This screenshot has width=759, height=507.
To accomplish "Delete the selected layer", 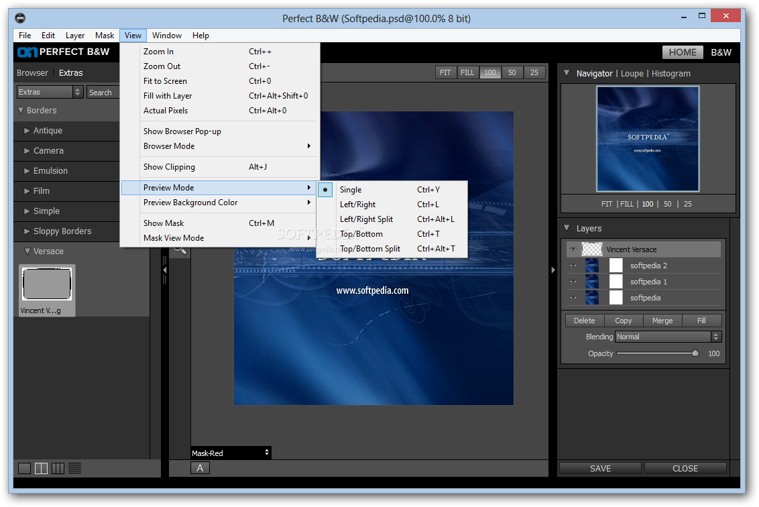I will (x=584, y=321).
